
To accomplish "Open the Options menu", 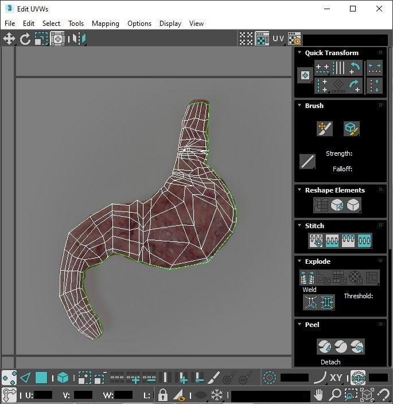I will tap(139, 24).
